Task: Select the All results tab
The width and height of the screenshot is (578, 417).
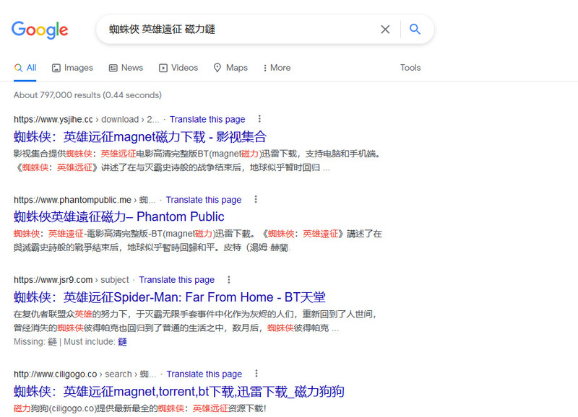Action: tap(25, 68)
